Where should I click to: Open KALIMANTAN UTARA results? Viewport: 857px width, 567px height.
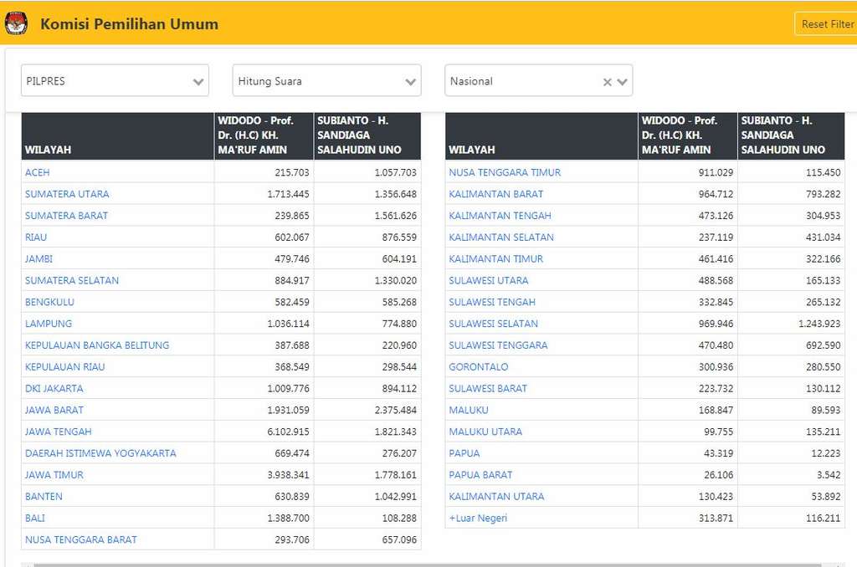tap(496, 497)
